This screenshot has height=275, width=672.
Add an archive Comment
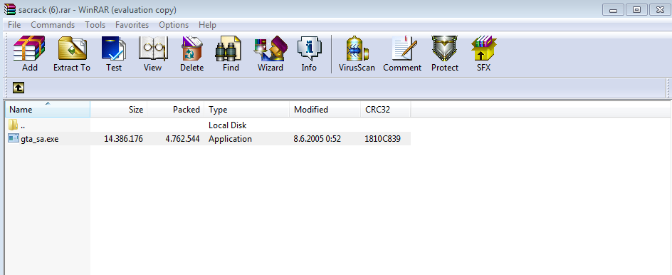pyautogui.click(x=402, y=53)
